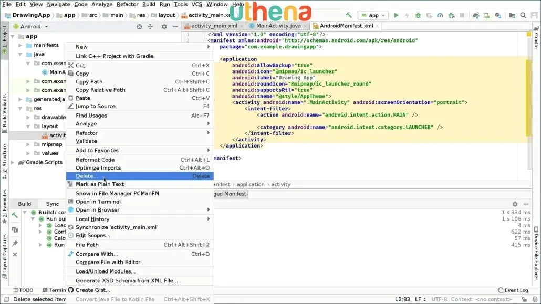Select Open in Terminal in context menu
541x304 pixels.
coord(140,202)
